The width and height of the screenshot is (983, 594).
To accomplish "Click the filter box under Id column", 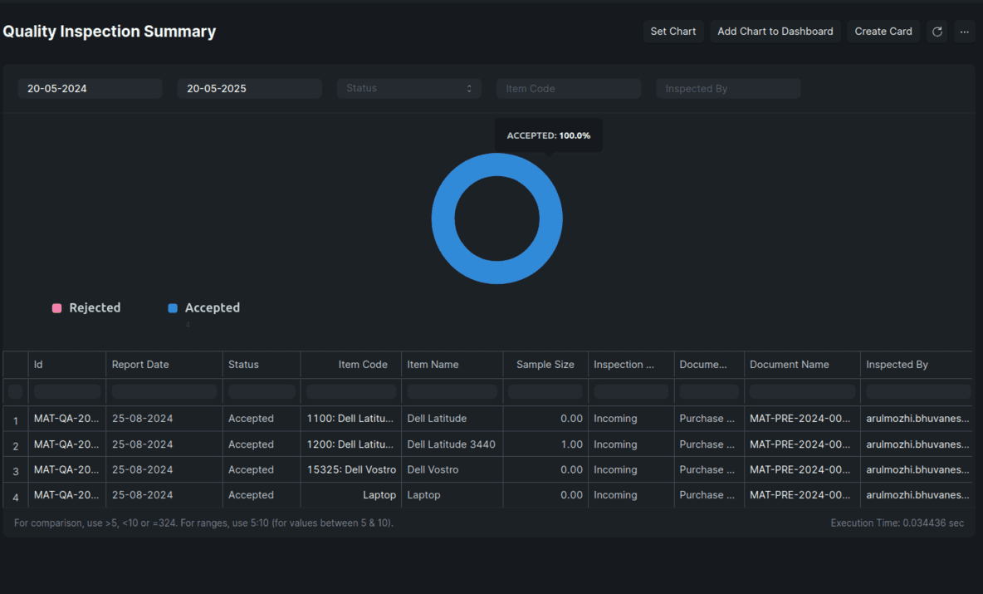I will pos(66,391).
